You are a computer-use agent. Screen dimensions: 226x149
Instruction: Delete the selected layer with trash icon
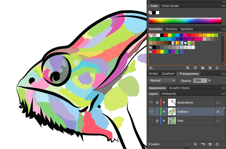[217, 144]
